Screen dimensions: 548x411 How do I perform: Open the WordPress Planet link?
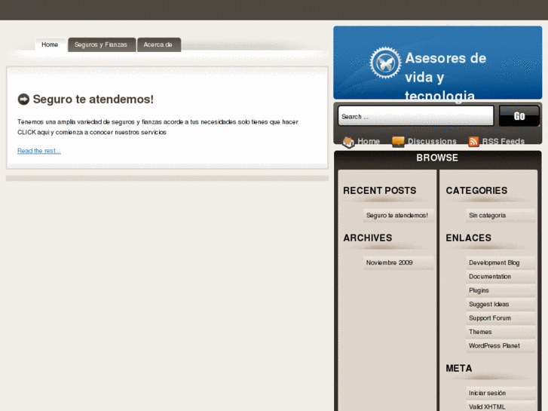[x=494, y=345]
